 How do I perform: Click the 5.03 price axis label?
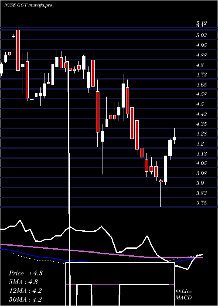[x=201, y=35]
